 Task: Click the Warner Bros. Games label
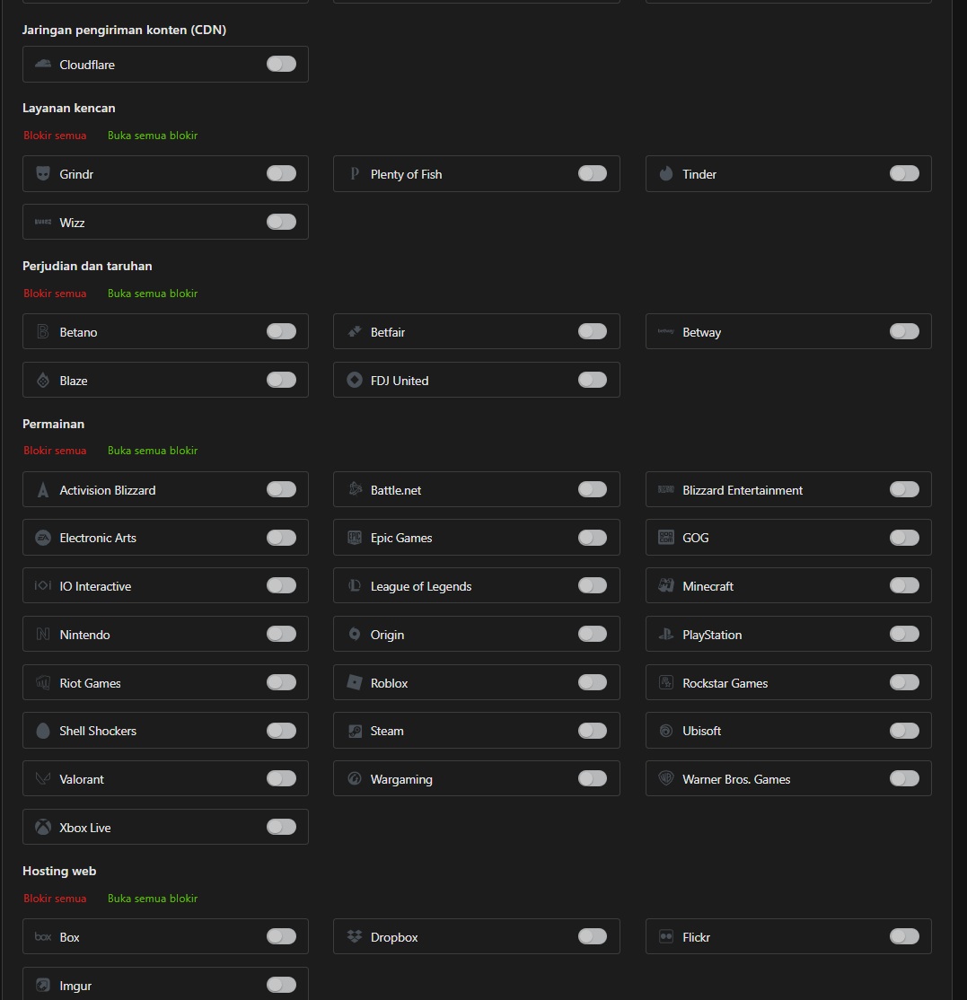[x=736, y=779]
